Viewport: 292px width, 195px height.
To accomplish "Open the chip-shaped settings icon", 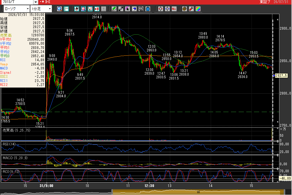I will pyautogui.click(x=184, y=9).
